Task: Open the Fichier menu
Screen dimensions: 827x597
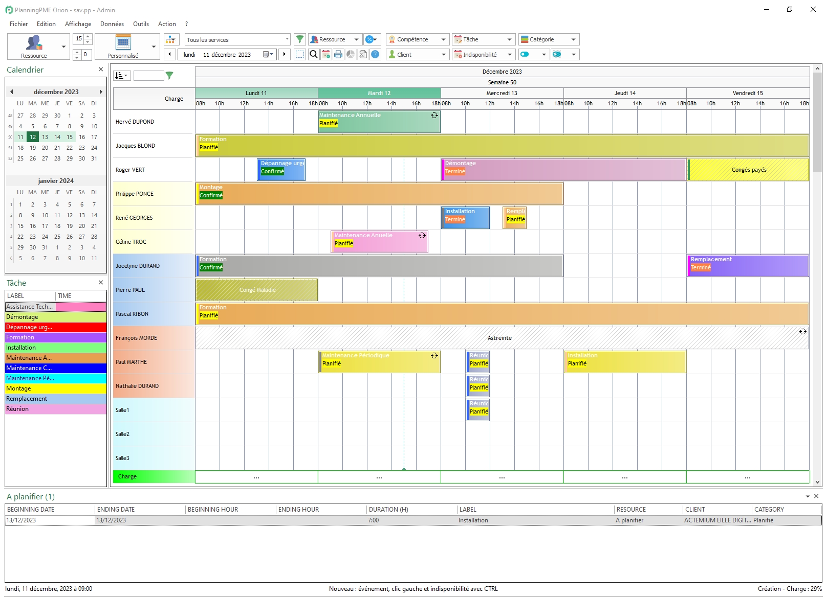Action: pyautogui.click(x=18, y=24)
